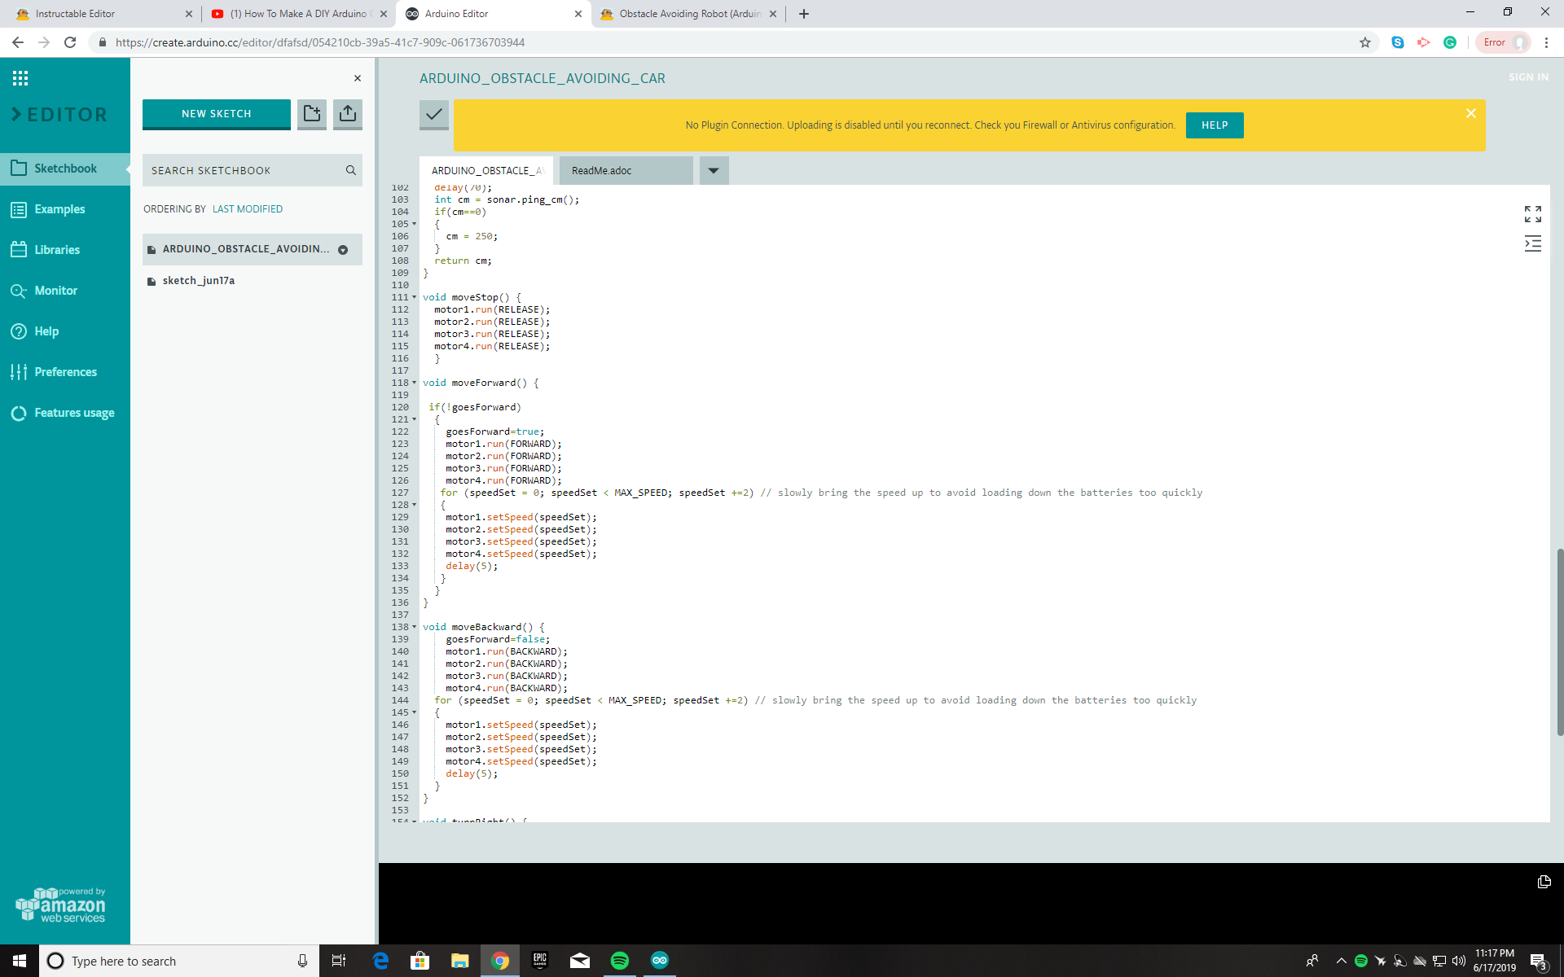Click the search magnifier in sketchbook
1564x977 pixels.
click(x=351, y=170)
